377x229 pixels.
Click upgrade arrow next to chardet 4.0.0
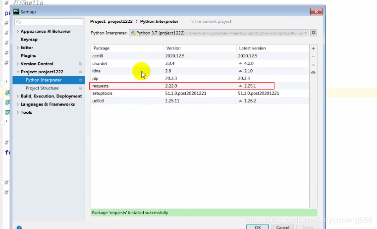(240, 64)
